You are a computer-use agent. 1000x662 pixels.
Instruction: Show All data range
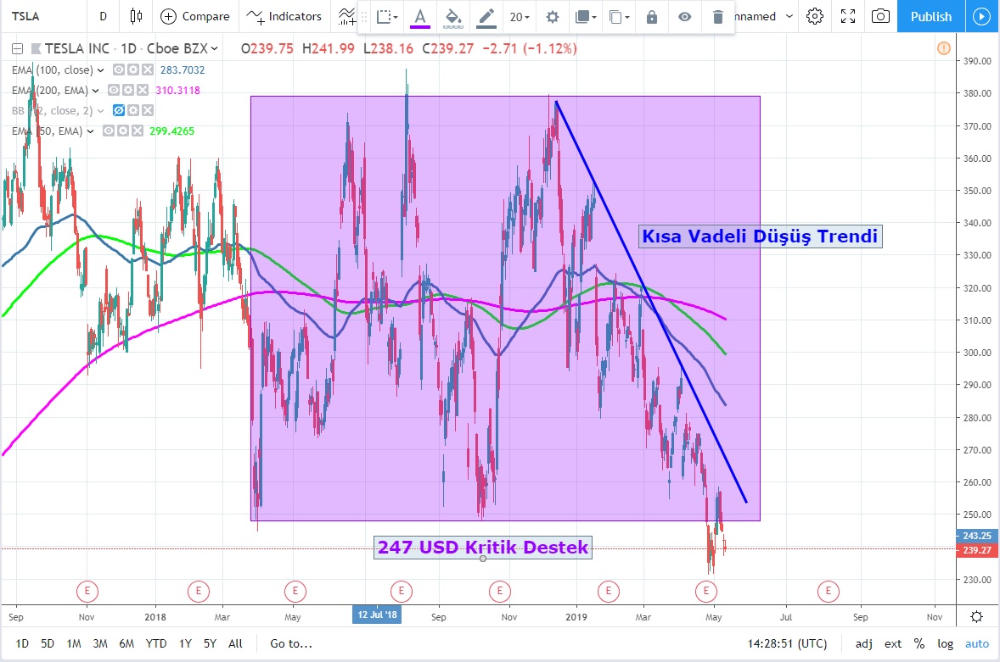[235, 643]
